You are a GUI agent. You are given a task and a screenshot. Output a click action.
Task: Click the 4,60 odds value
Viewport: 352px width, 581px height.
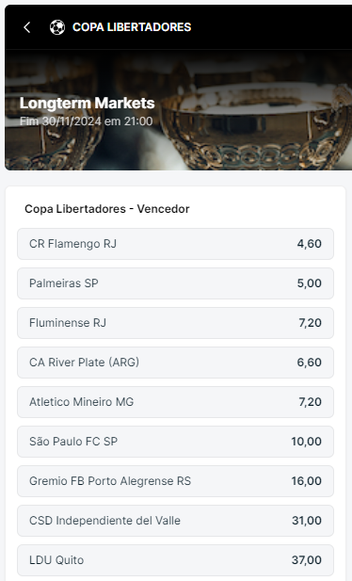[310, 244]
